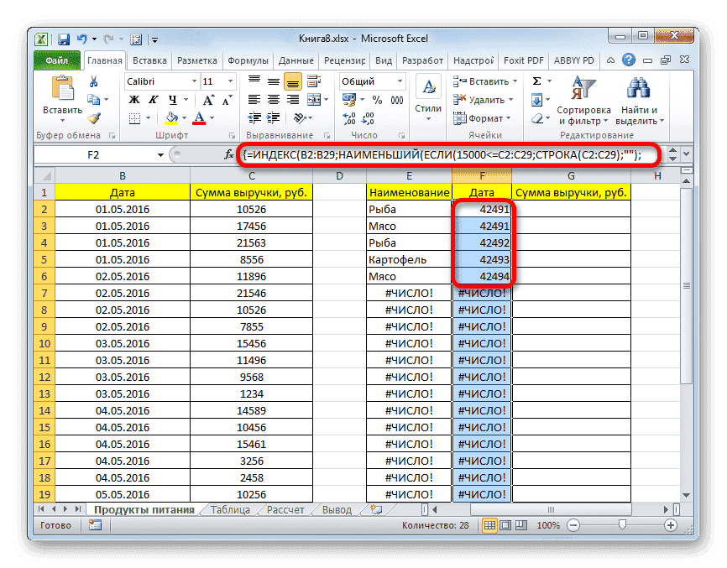Image resolution: width=727 pixels, height=568 pixels.
Task: Apply percent style in Число group
Action: [x=377, y=100]
